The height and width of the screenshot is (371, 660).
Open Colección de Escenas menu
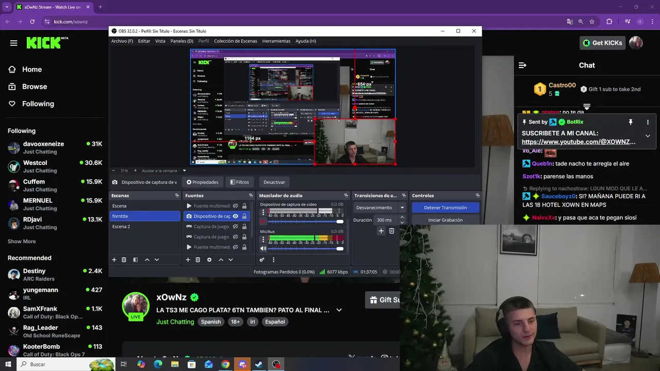(x=235, y=41)
